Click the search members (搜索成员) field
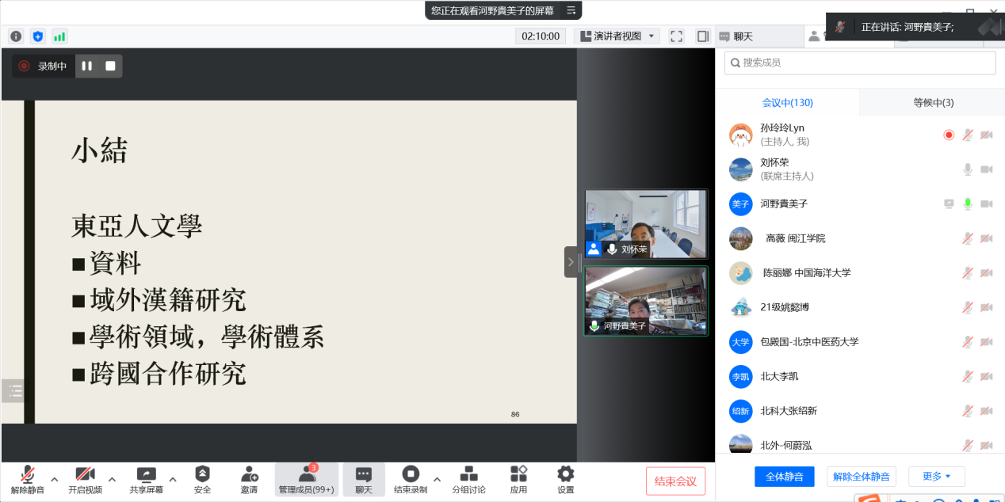 pos(860,63)
